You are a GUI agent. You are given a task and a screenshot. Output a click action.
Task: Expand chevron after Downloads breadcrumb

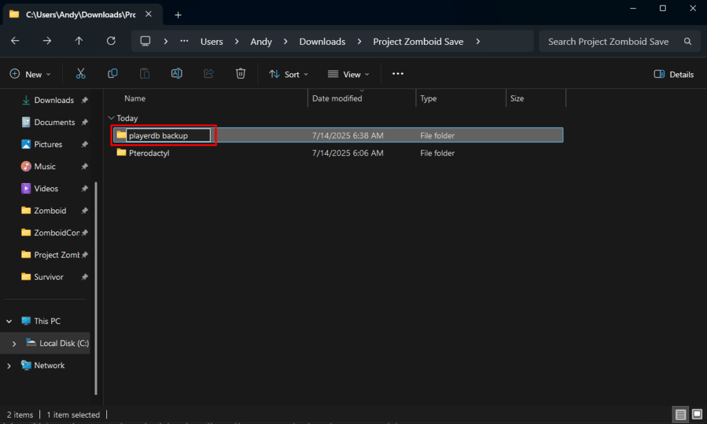click(359, 41)
